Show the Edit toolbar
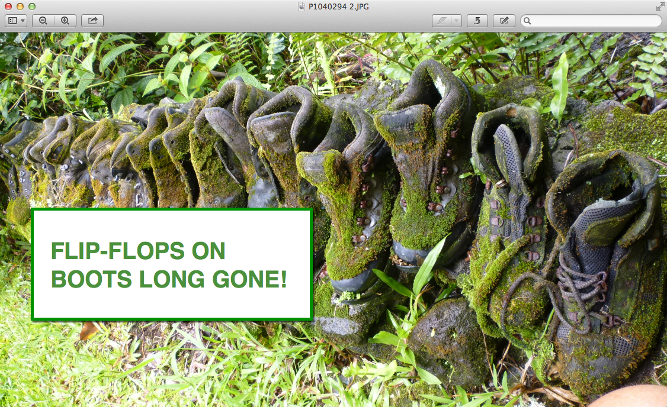 504,20
